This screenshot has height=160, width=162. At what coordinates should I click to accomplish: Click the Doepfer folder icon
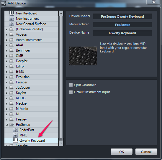point(12,61)
